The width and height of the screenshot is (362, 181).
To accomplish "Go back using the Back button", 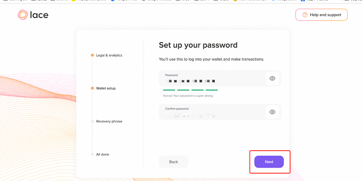I will (x=174, y=162).
